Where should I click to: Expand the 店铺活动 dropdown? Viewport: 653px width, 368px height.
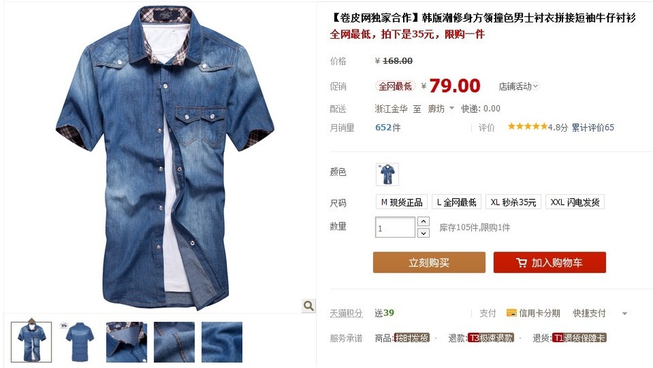coord(518,86)
